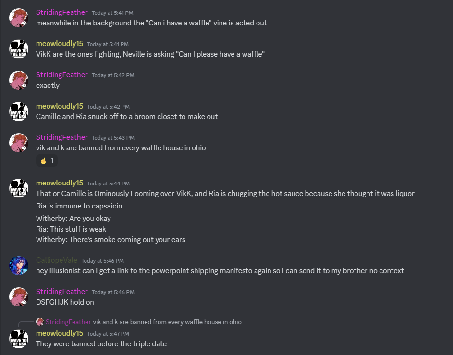Jump to the quoted waffle house reply preview text
Screen dimensions: 453x355
(x=167, y=322)
